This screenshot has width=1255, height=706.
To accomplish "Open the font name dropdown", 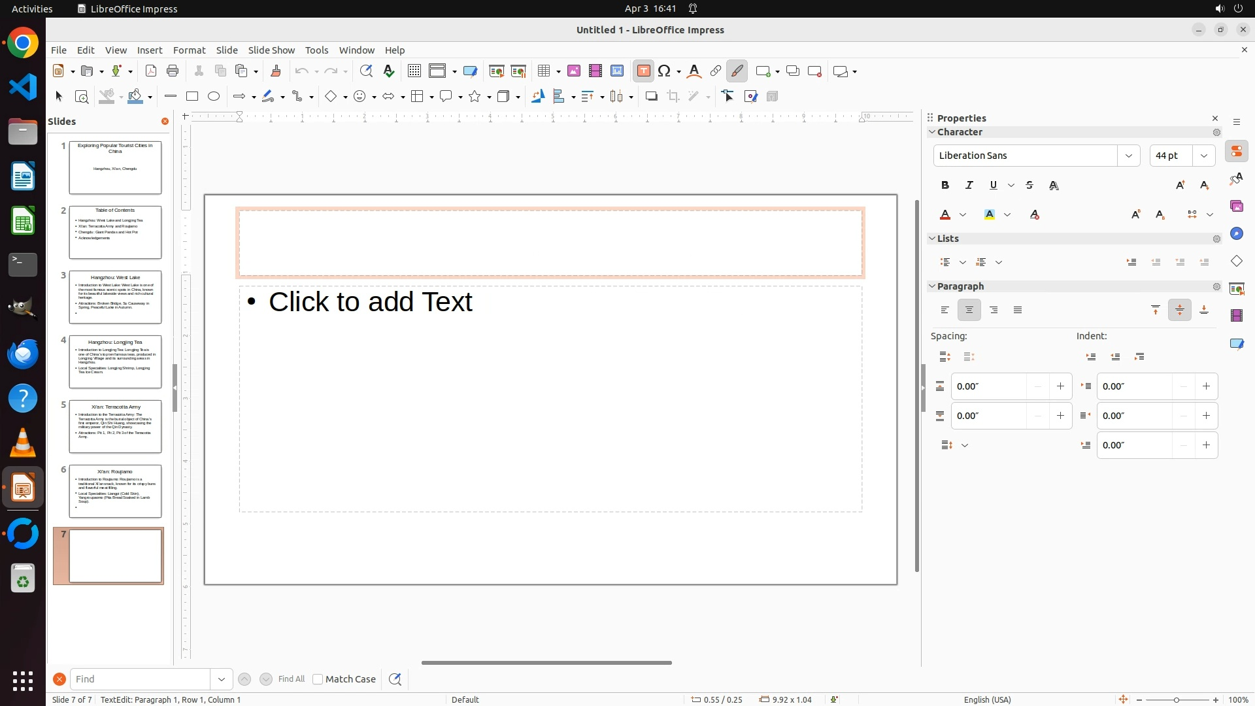I will coord(1128,156).
